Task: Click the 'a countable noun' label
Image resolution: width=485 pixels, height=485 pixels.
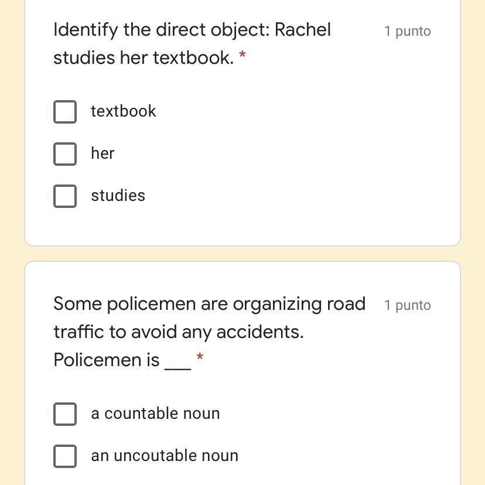Action: pos(155,414)
